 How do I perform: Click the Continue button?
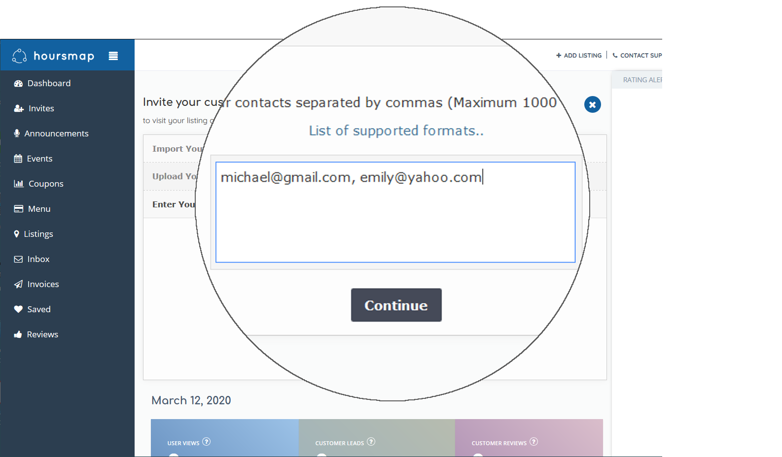(x=396, y=305)
